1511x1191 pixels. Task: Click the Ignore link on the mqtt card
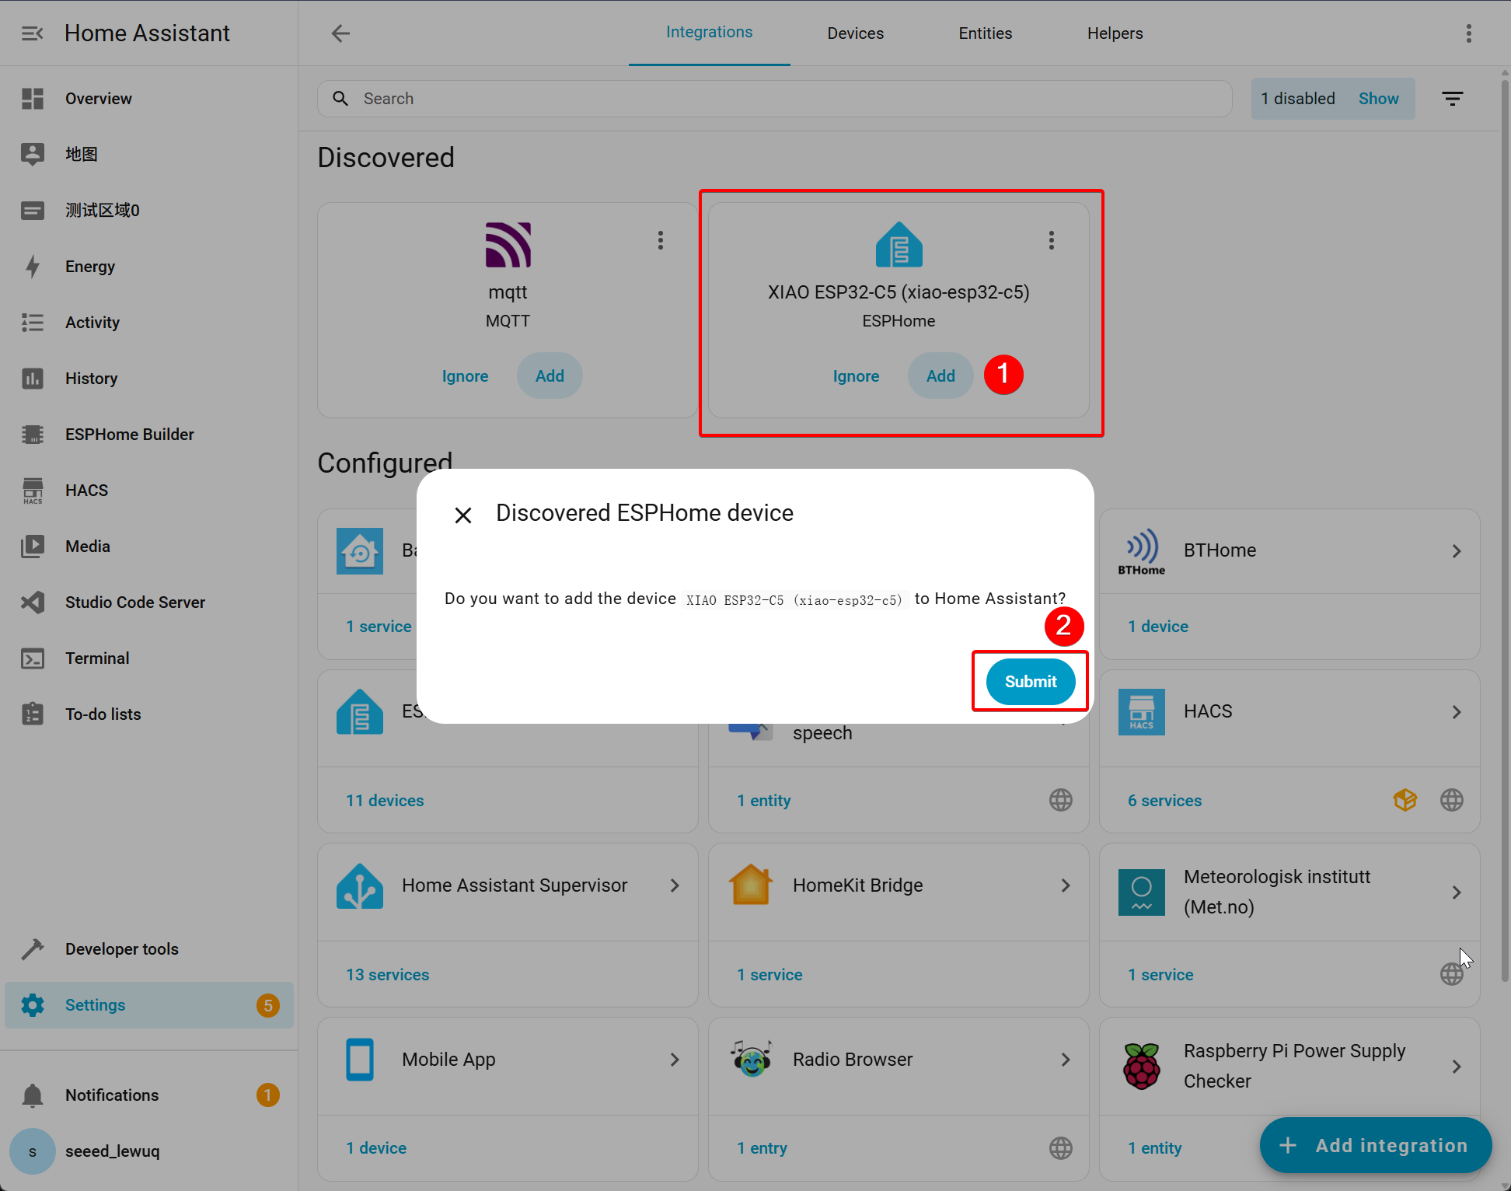[x=465, y=376]
